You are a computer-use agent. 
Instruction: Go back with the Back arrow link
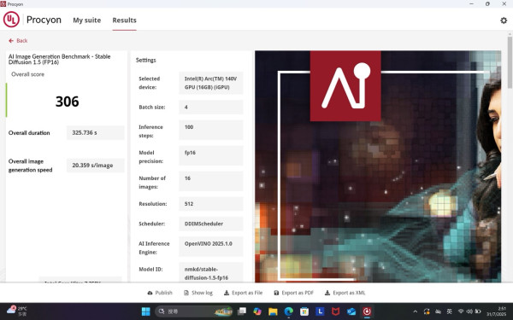[x=18, y=40]
